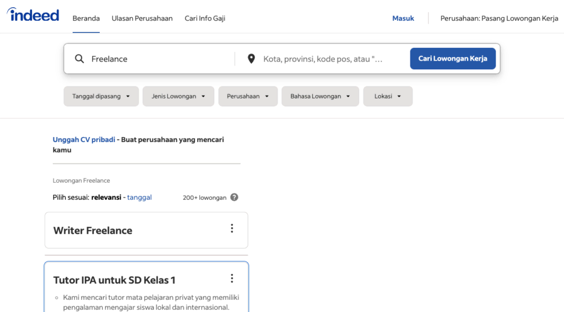
Task: Open the Bahasa Lowongan filter
Action: tap(320, 96)
